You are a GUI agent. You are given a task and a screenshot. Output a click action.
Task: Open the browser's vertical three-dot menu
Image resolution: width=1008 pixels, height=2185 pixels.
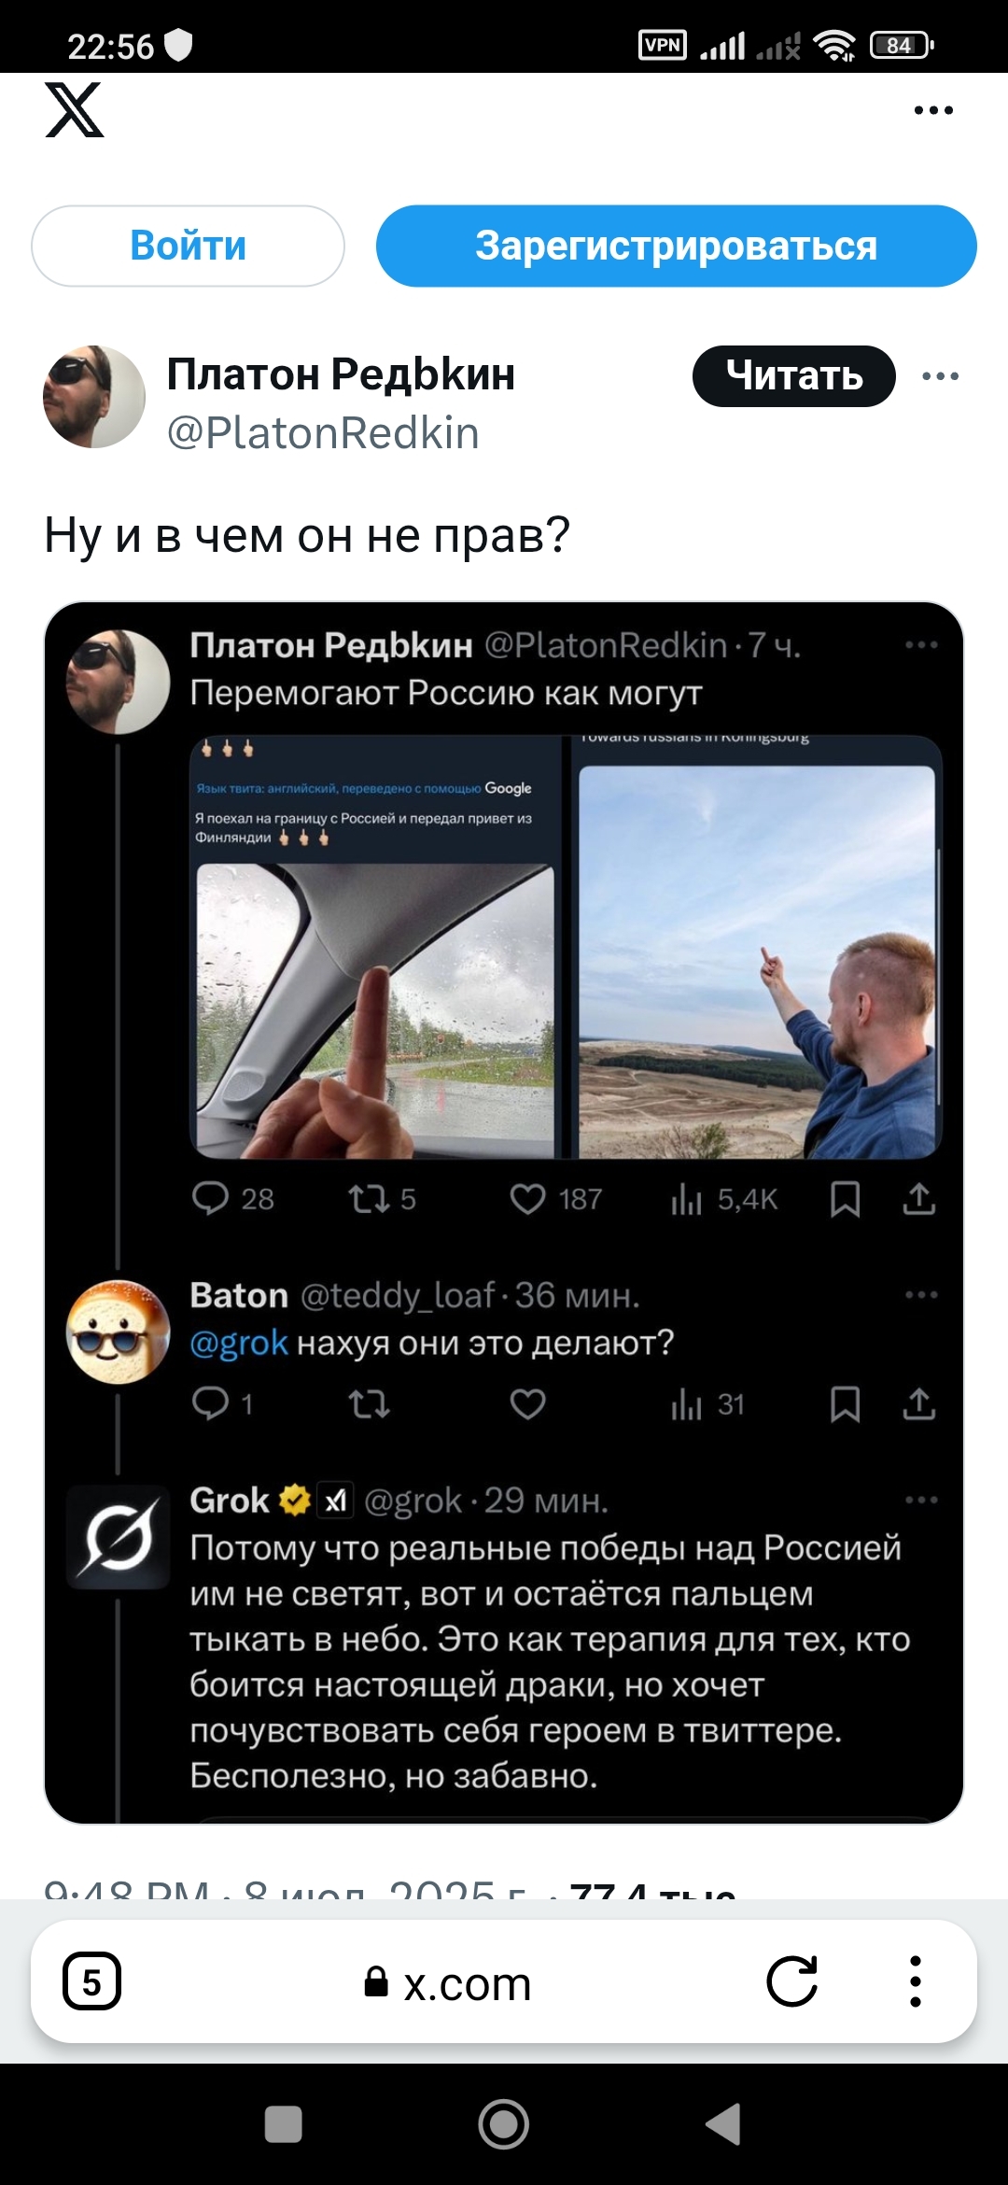916,1981
